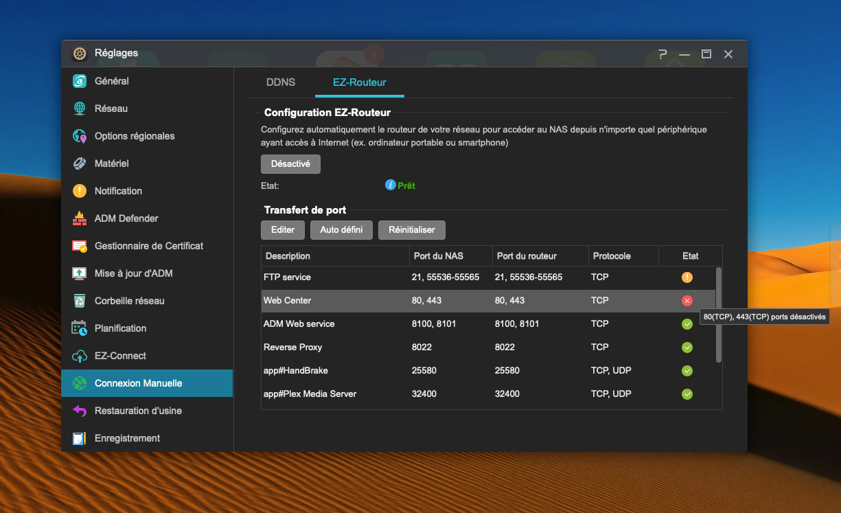Select the EZ-Routeur tab
Viewport: 841px width, 513px height.
point(359,82)
